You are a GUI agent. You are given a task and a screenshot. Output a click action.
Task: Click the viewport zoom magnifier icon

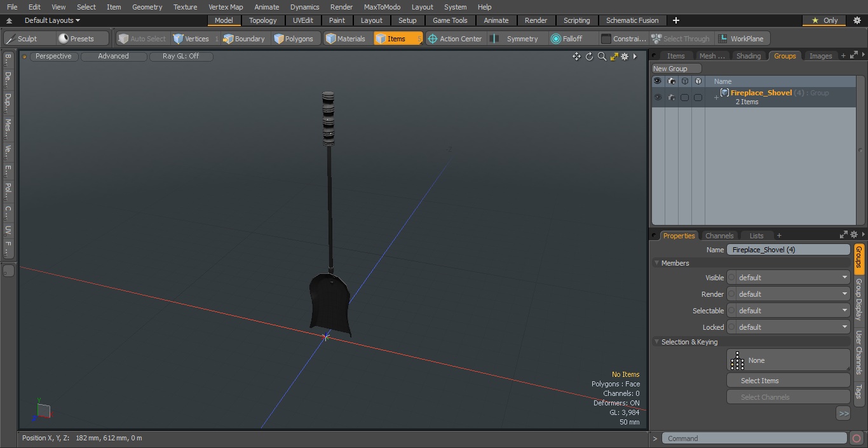coord(602,57)
